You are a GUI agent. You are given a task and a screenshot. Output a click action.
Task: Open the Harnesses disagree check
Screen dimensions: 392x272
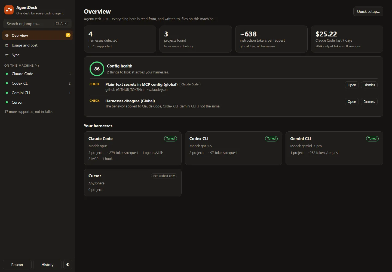coord(352,101)
